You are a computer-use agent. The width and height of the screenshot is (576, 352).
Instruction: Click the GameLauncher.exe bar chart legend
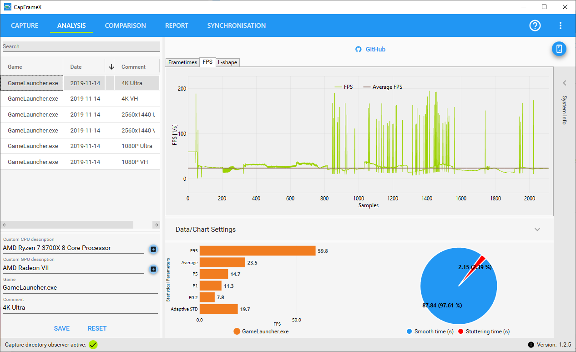[x=261, y=332]
